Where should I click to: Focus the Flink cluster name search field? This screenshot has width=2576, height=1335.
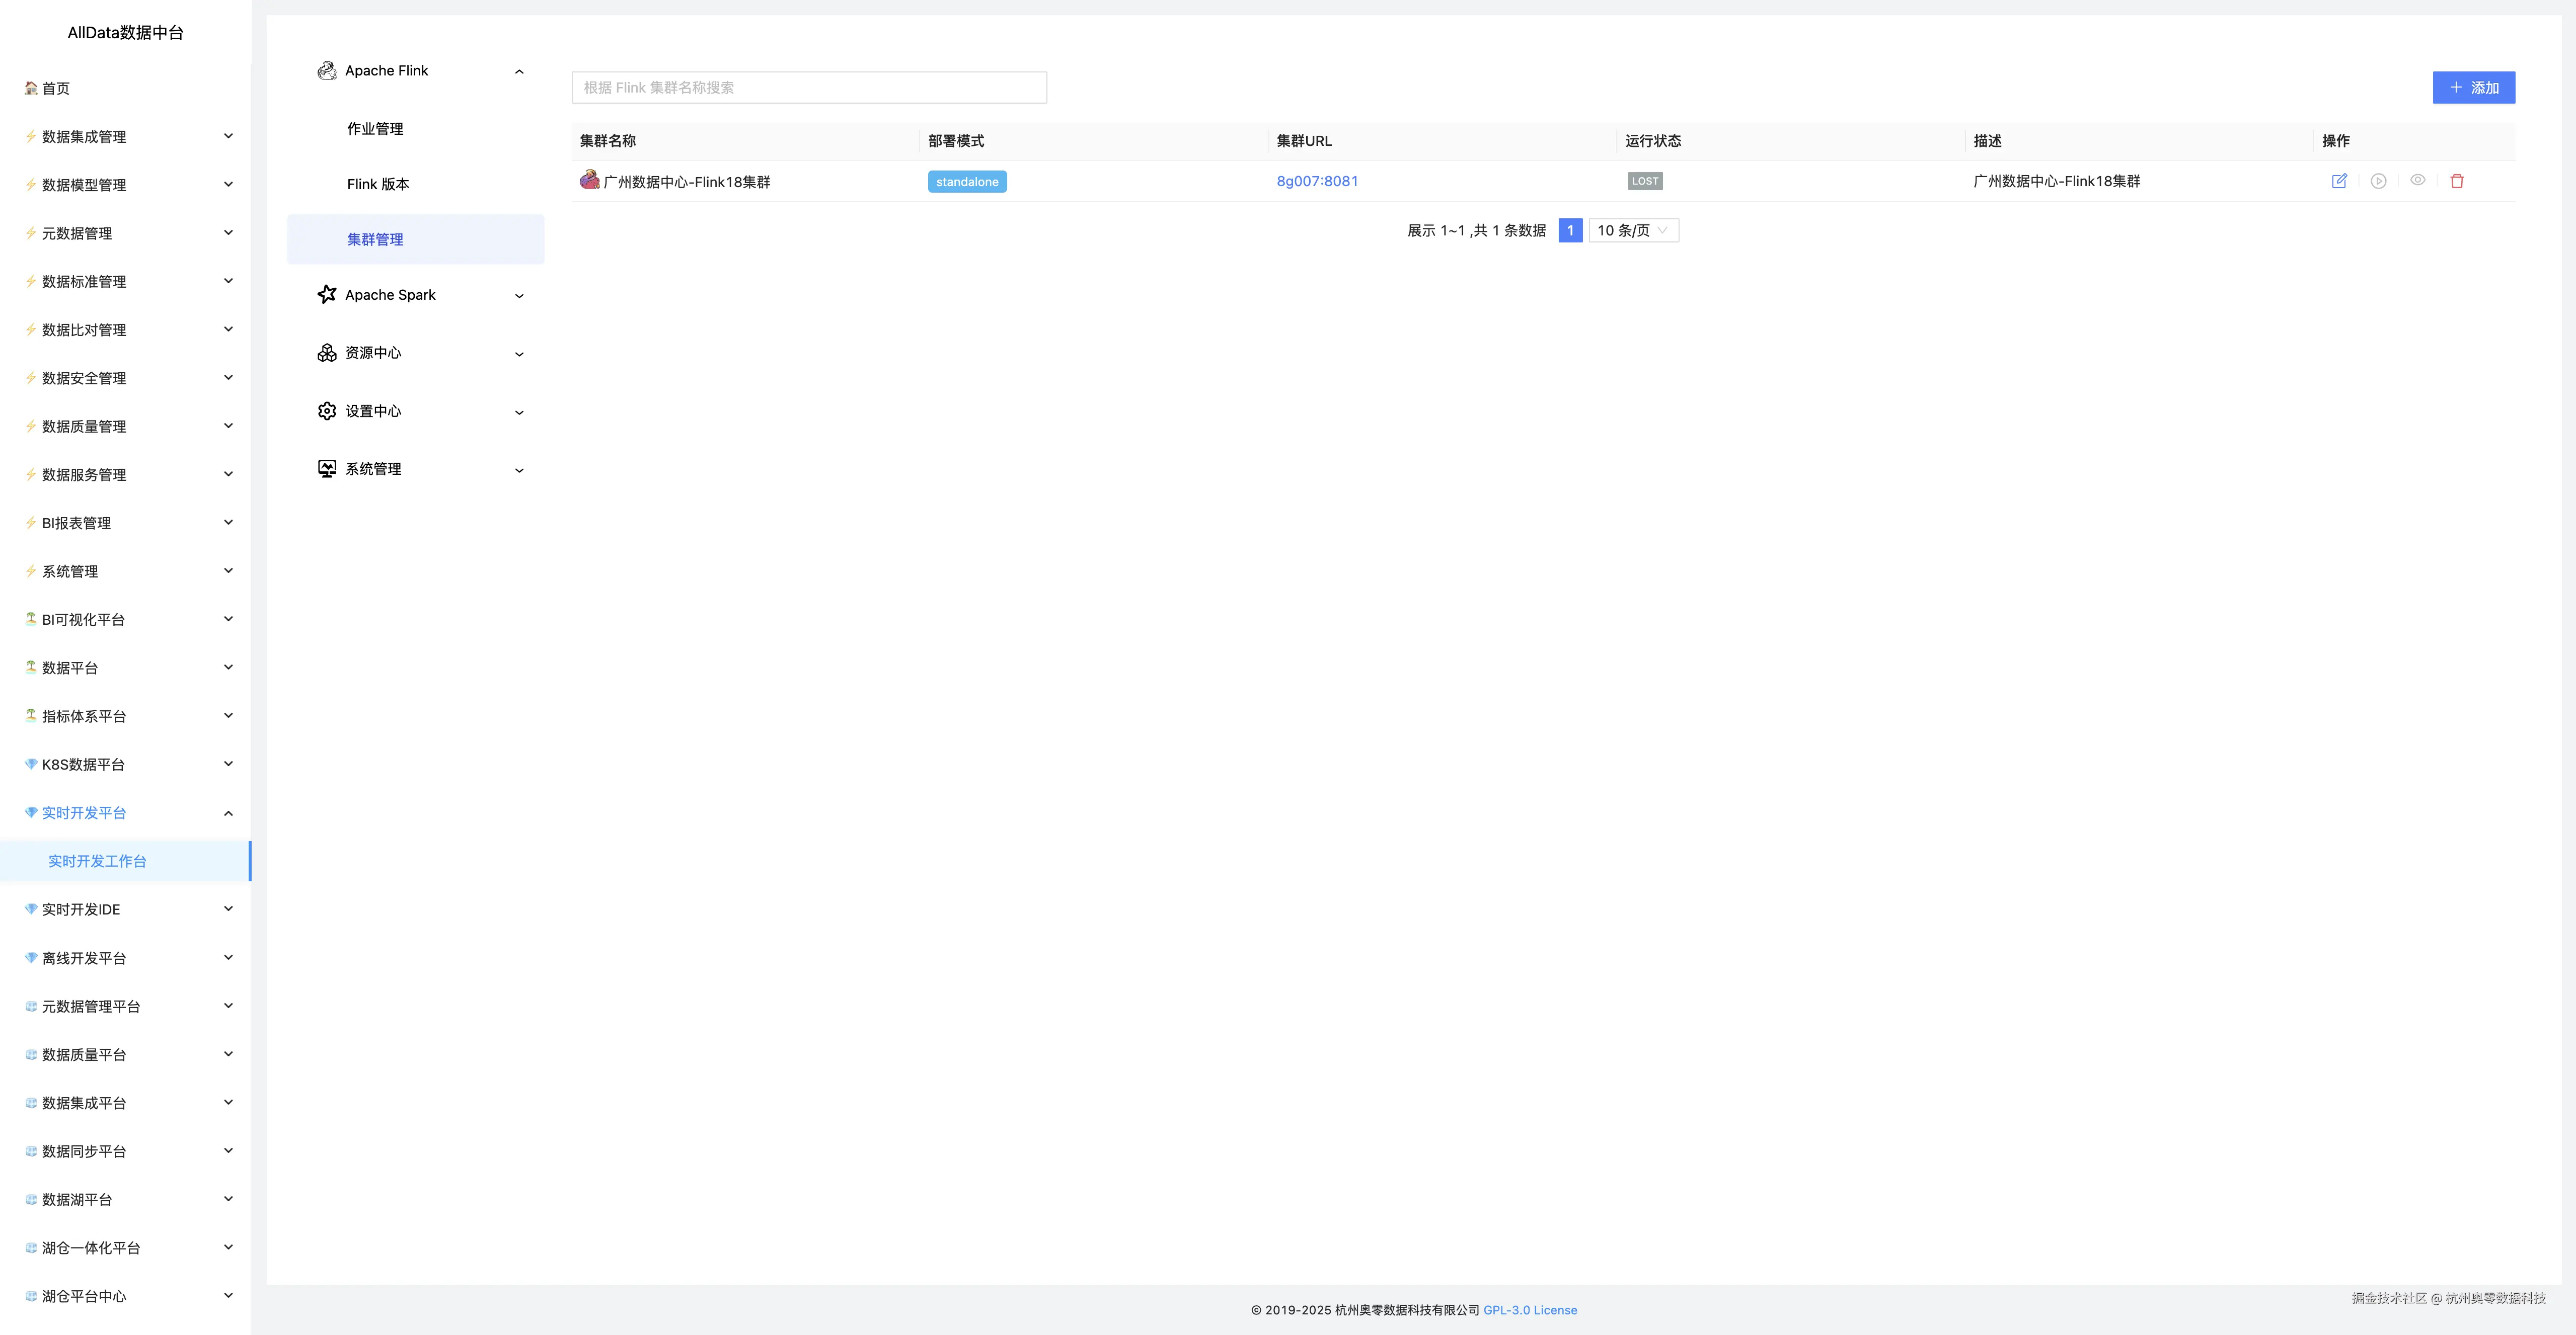808,88
